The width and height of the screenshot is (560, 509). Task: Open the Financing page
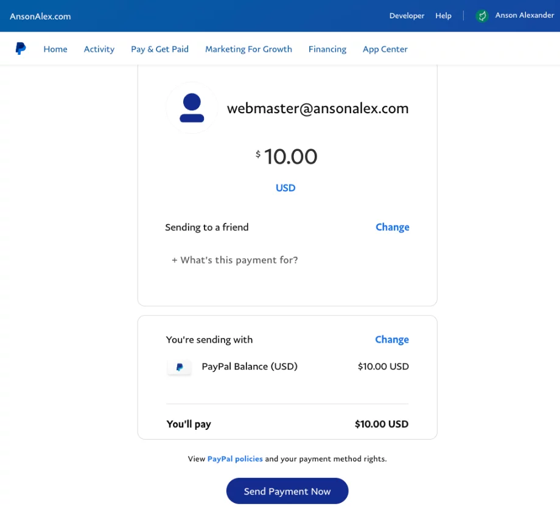point(327,49)
